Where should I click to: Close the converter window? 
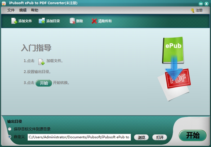206,4
